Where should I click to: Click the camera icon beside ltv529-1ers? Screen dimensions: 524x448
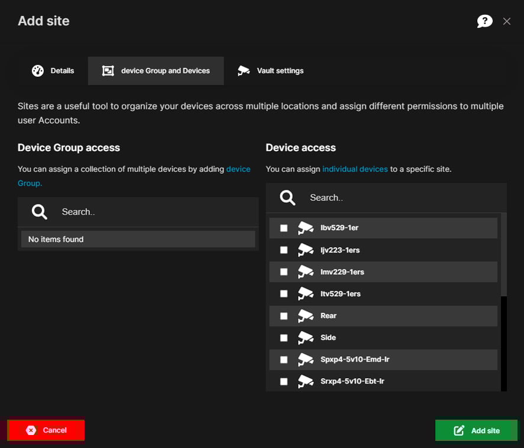point(305,294)
